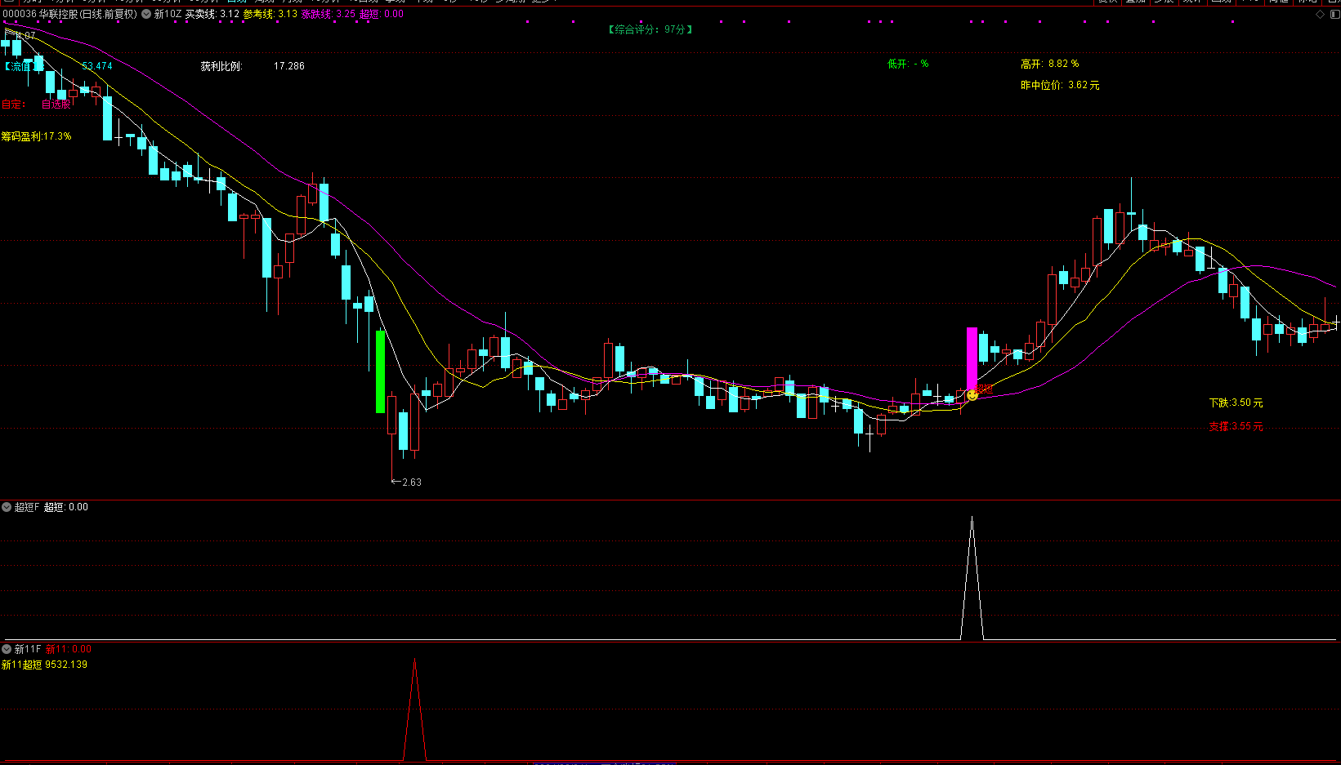The height and width of the screenshot is (765, 1341).
Task: Click the red spike in 新11F panel
Action: pyautogui.click(x=414, y=709)
